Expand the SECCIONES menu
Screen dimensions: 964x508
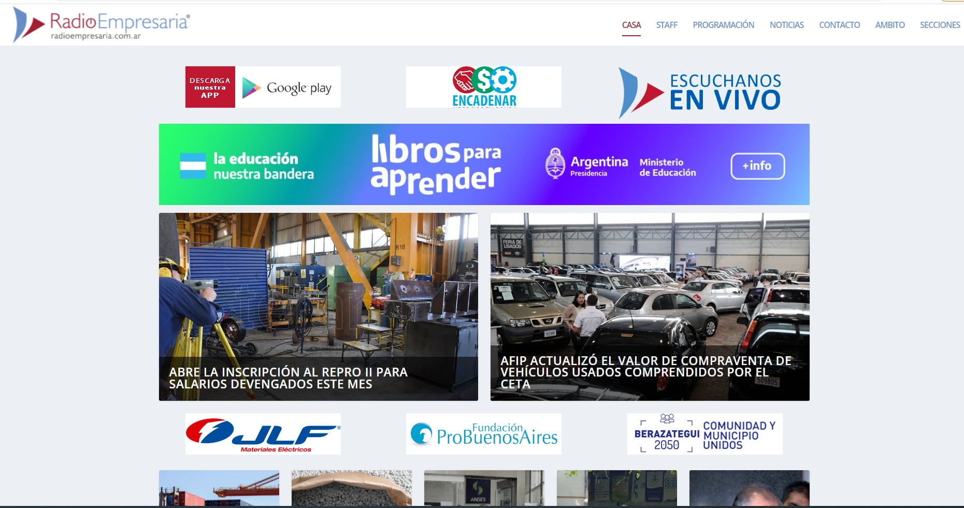click(x=940, y=25)
